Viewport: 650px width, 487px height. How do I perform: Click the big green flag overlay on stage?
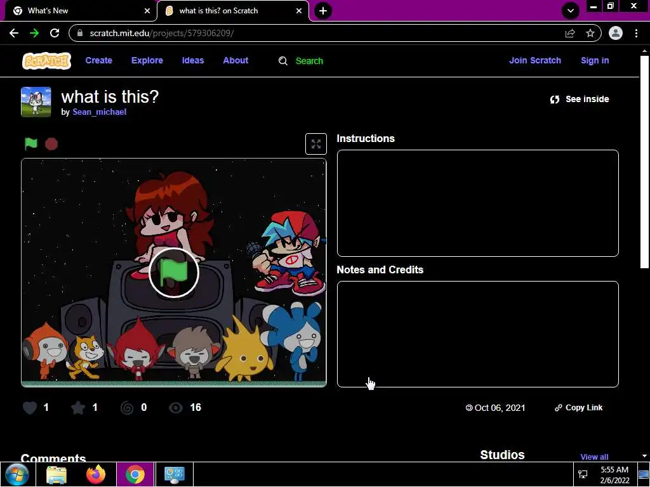pos(174,273)
